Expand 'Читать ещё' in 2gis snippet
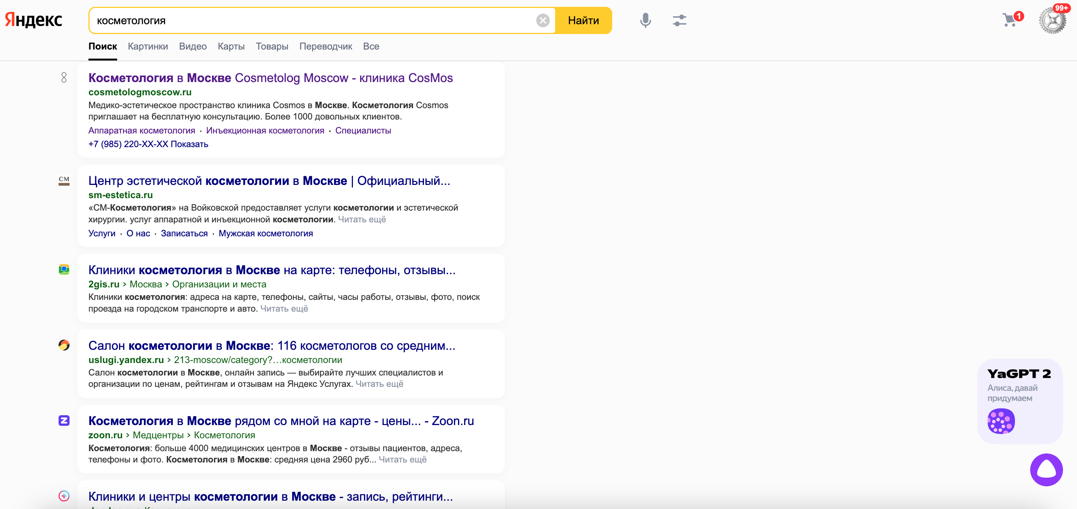Image resolution: width=1077 pixels, height=509 pixels. (x=284, y=309)
